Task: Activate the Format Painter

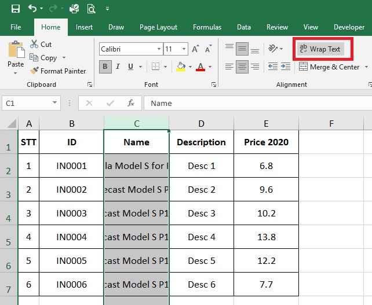Action: click(x=57, y=71)
